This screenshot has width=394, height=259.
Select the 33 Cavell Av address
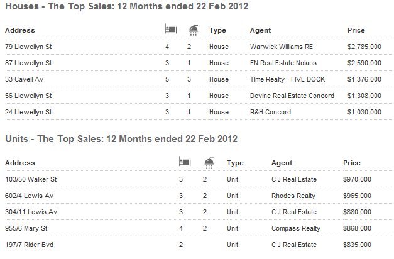coord(24,79)
